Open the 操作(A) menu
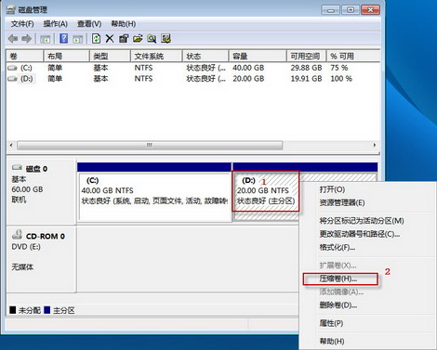This screenshot has height=350, width=437. [55, 24]
